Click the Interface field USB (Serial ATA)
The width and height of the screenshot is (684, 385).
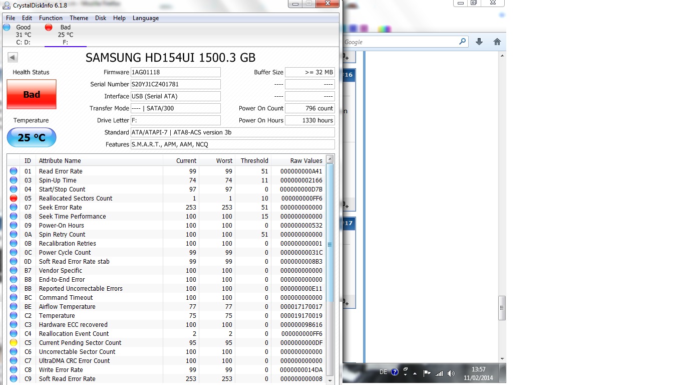[175, 96]
